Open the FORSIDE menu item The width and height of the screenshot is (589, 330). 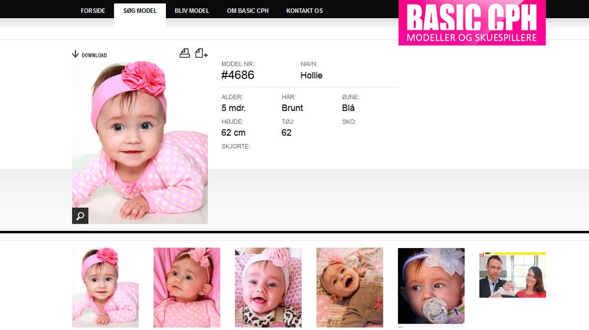pos(93,11)
